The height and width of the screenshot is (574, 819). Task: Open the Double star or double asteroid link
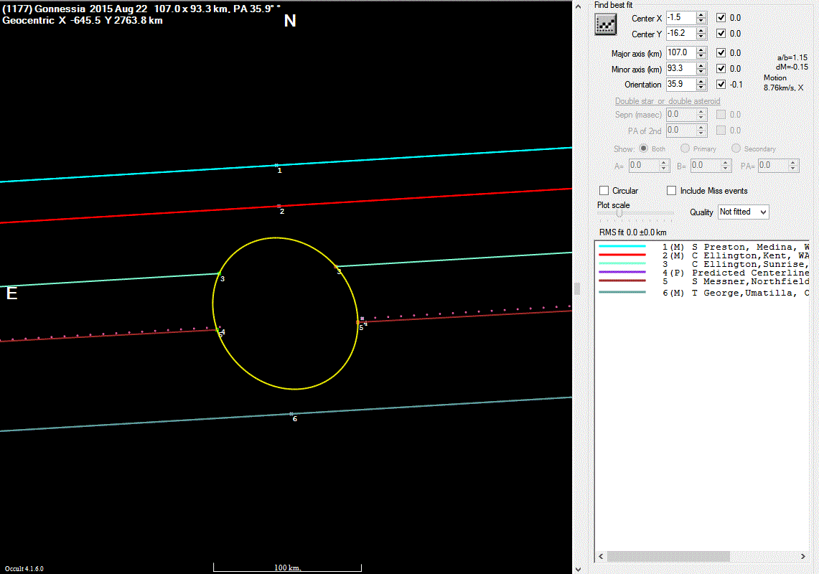[668, 100]
